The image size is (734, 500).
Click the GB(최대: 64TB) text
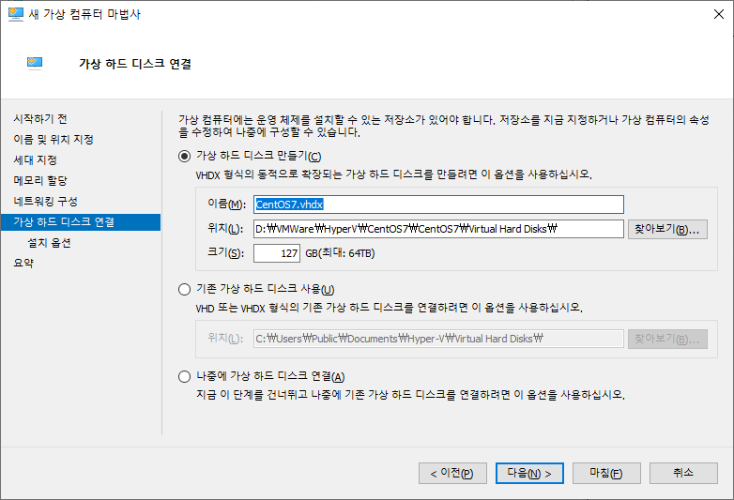[x=341, y=253]
